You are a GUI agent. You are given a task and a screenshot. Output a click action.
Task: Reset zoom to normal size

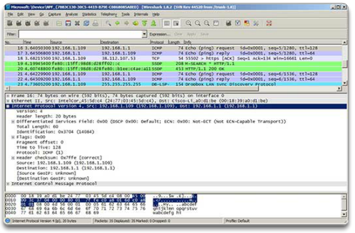(x=207, y=23)
